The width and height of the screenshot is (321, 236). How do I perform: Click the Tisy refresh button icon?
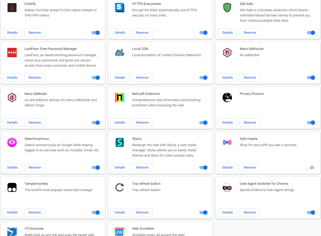click(120, 188)
